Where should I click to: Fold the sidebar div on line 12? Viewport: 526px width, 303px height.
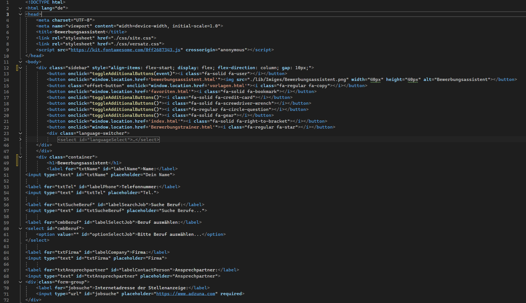pyautogui.click(x=20, y=68)
